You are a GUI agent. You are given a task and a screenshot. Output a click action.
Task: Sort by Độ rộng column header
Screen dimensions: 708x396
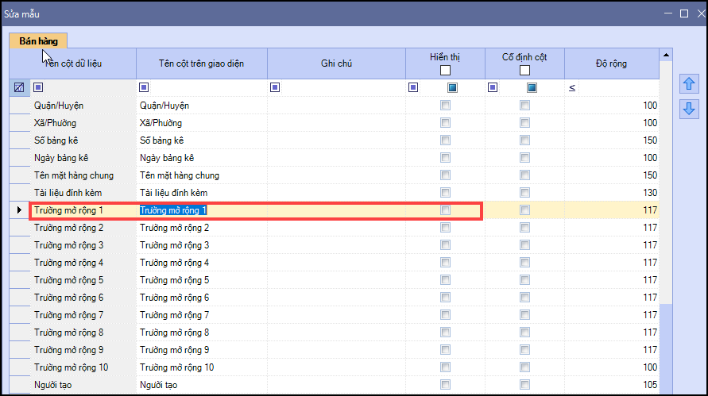[x=611, y=63]
